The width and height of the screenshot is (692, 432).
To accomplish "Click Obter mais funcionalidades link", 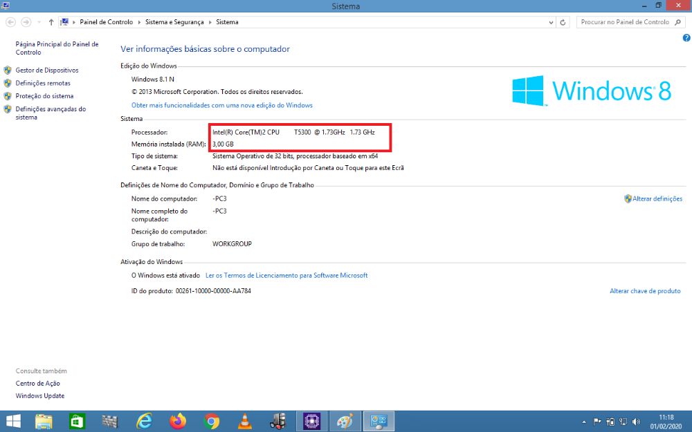I will 222,105.
